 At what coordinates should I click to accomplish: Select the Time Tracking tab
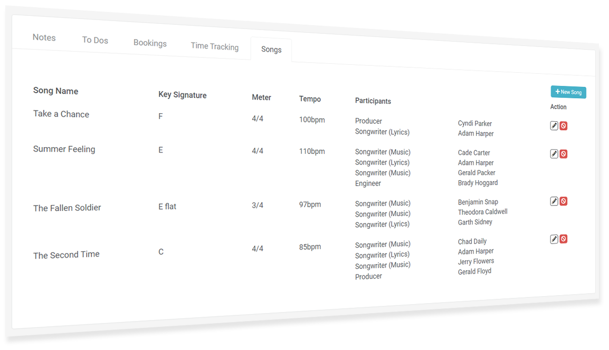[214, 46]
